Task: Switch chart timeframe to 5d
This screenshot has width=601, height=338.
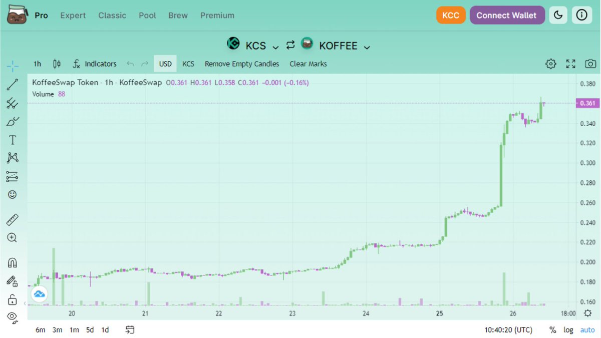Action: [90, 330]
